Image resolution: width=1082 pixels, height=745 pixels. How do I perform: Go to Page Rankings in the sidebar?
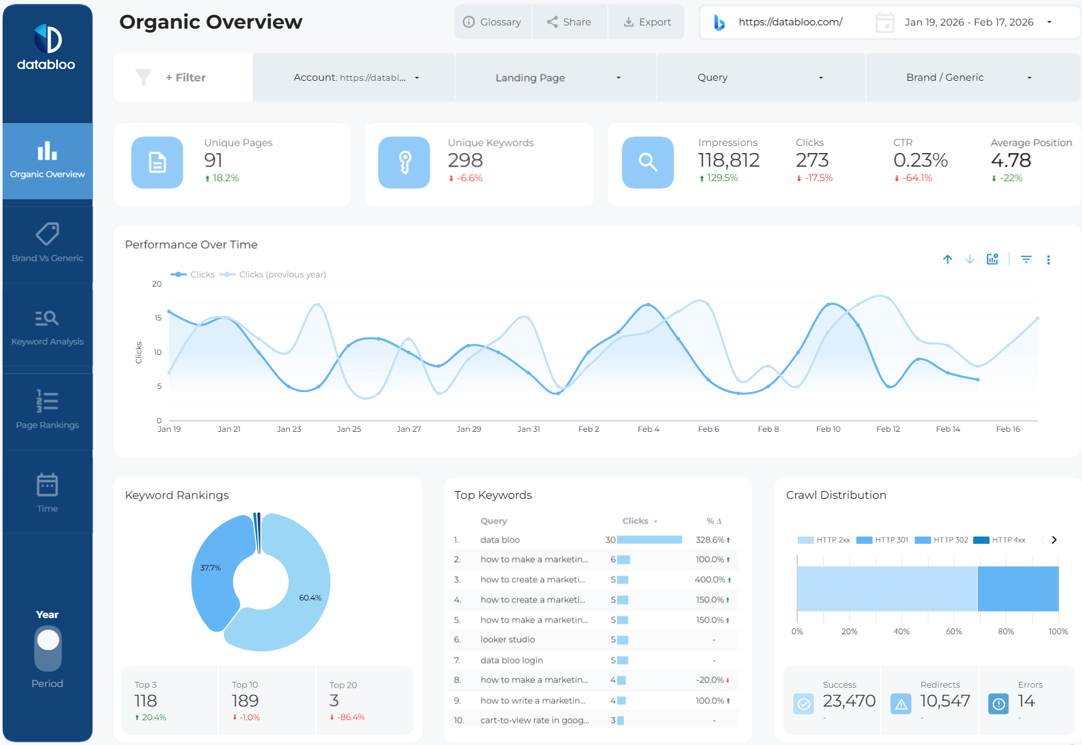coord(47,411)
